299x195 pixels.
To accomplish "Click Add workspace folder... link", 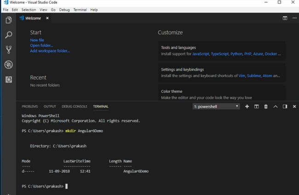I will coord(50,51).
